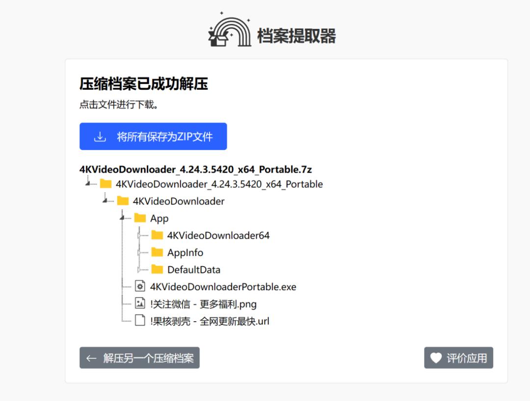Image resolution: width=530 pixels, height=401 pixels.
Task: Click the document icon next to the URL file
Action: click(139, 321)
